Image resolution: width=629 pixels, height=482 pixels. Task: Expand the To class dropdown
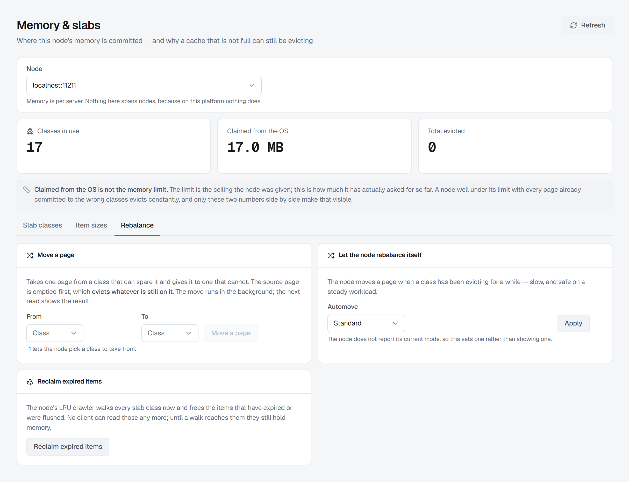[170, 333]
